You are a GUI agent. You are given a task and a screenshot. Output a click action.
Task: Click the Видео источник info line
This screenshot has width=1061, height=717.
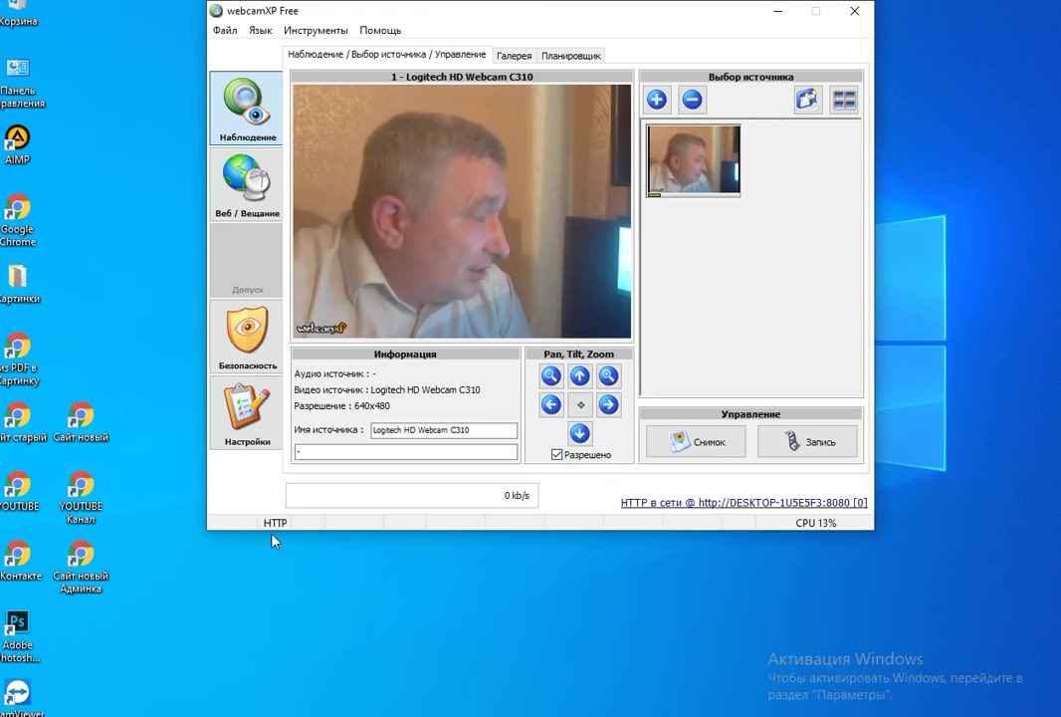pos(387,390)
